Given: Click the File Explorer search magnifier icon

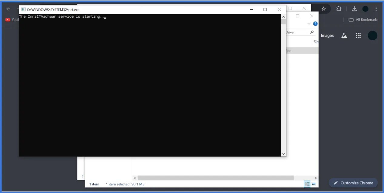Looking at the screenshot, I should [312, 32].
